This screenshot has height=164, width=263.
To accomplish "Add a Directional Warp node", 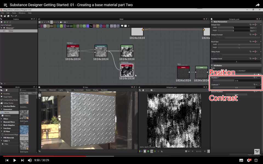I will click(58, 26).
